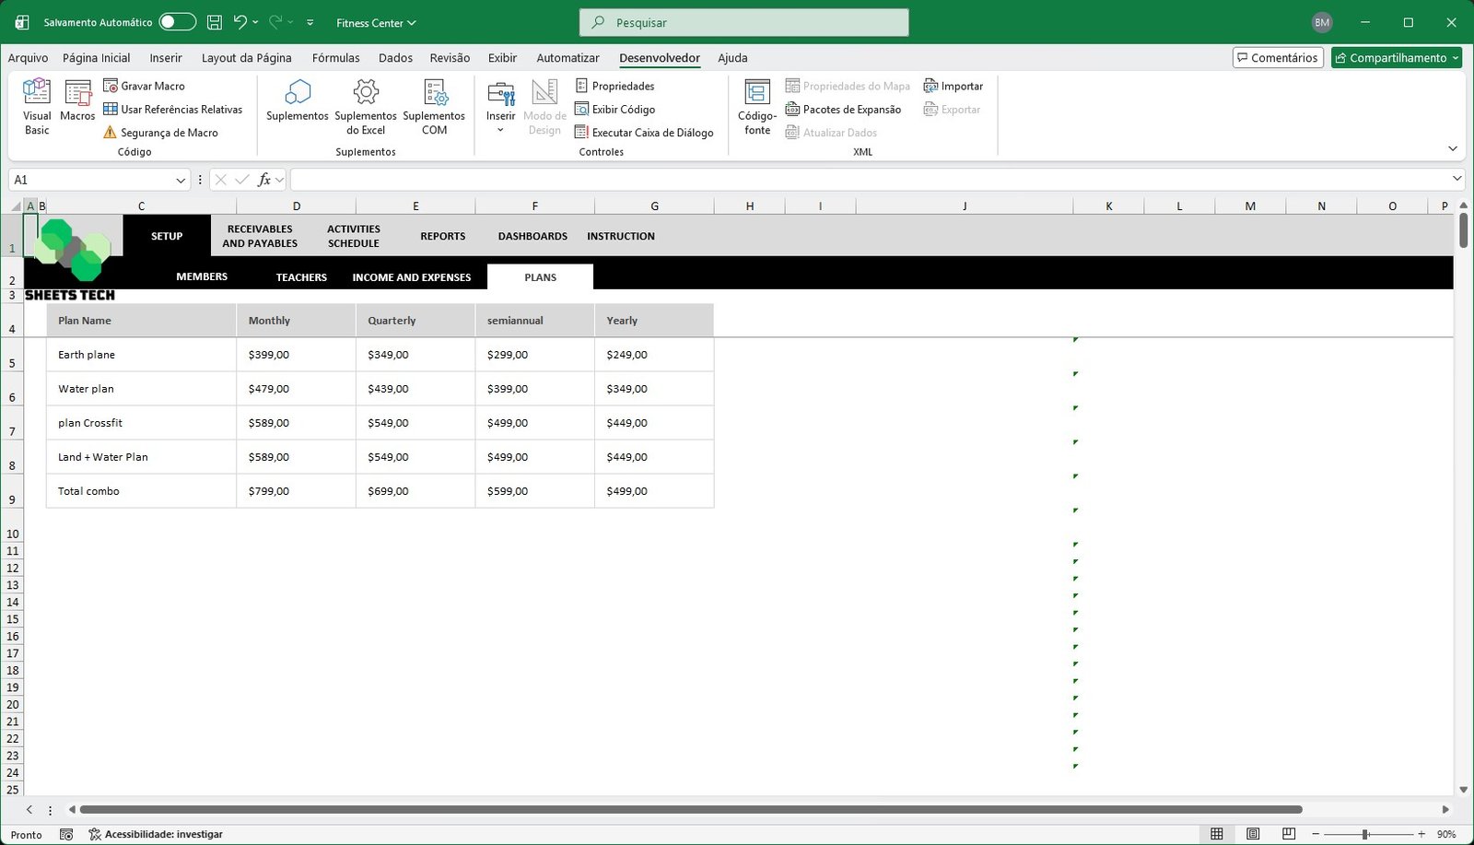Toggle Salvamento Automático switch

click(x=177, y=22)
